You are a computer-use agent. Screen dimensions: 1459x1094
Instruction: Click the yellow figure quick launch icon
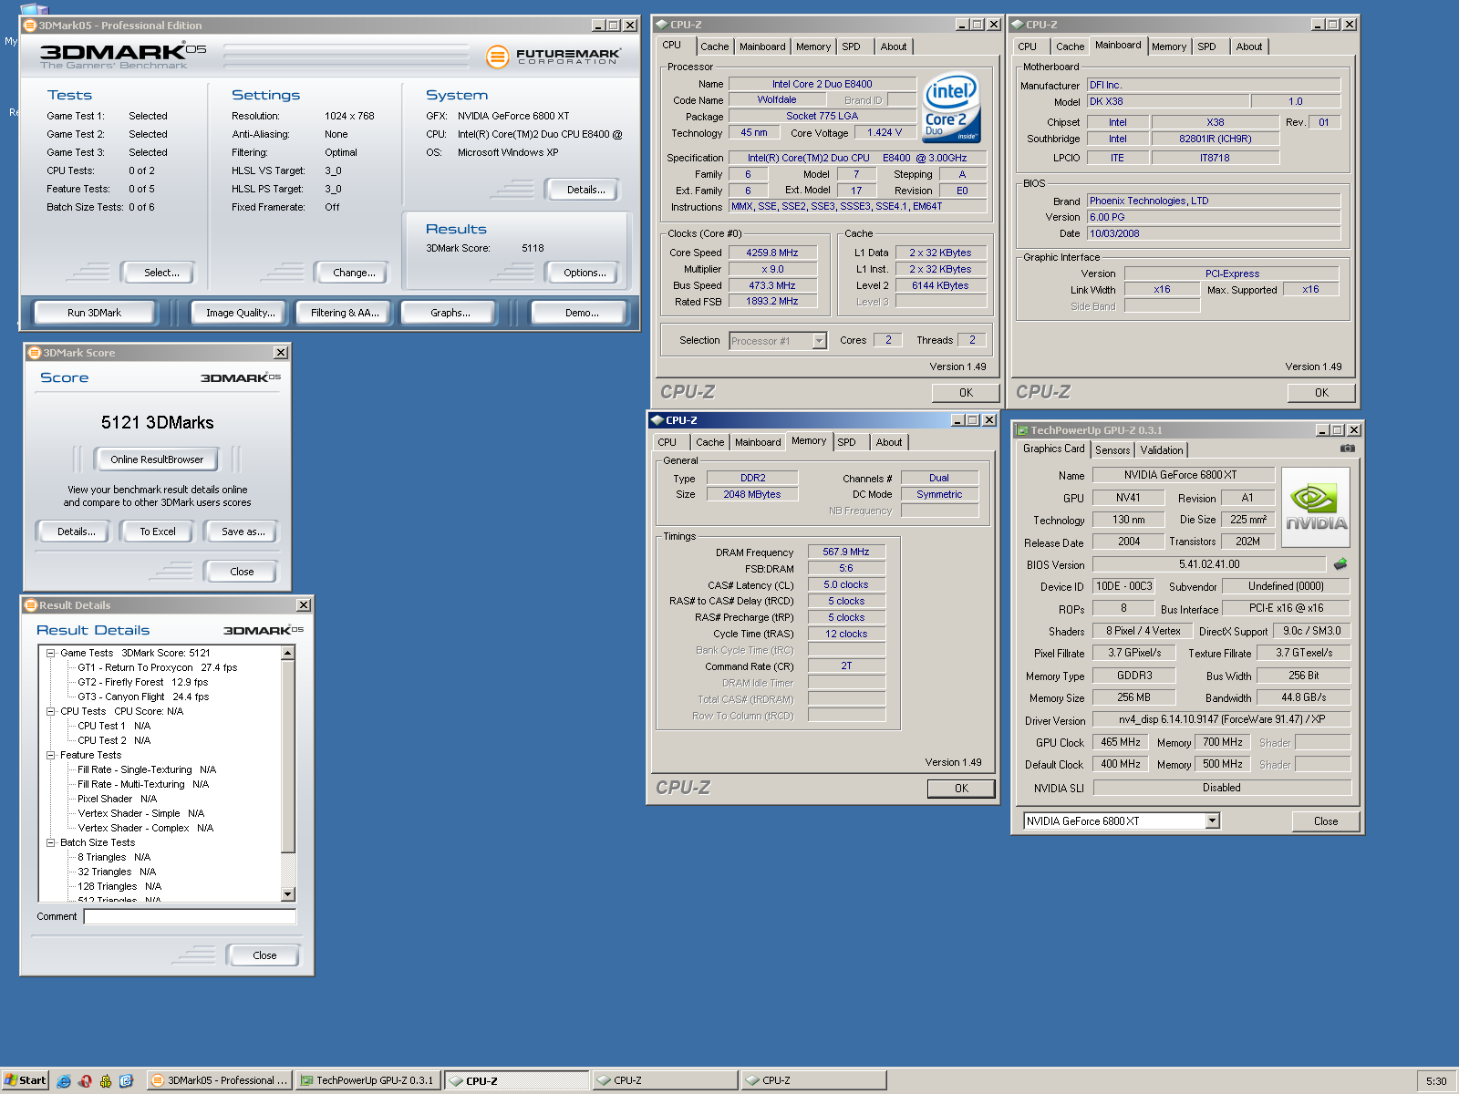tap(106, 1080)
